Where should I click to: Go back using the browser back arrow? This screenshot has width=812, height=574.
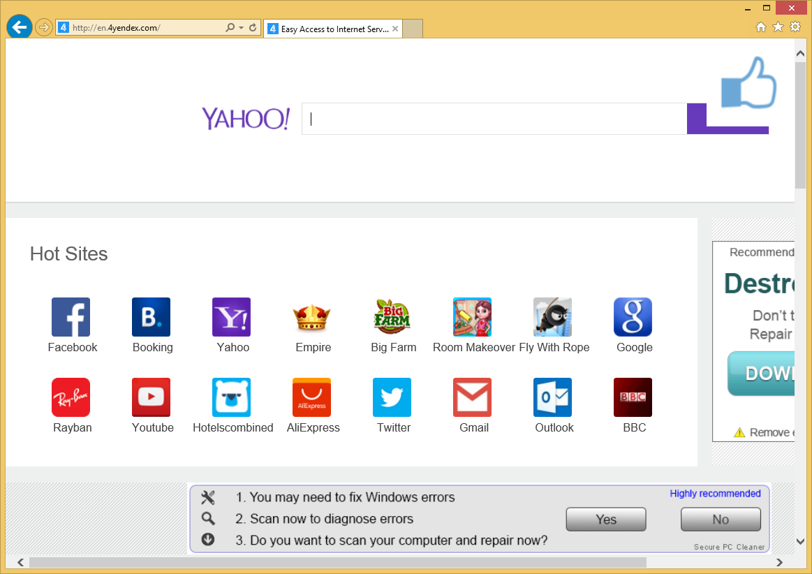pyautogui.click(x=20, y=28)
